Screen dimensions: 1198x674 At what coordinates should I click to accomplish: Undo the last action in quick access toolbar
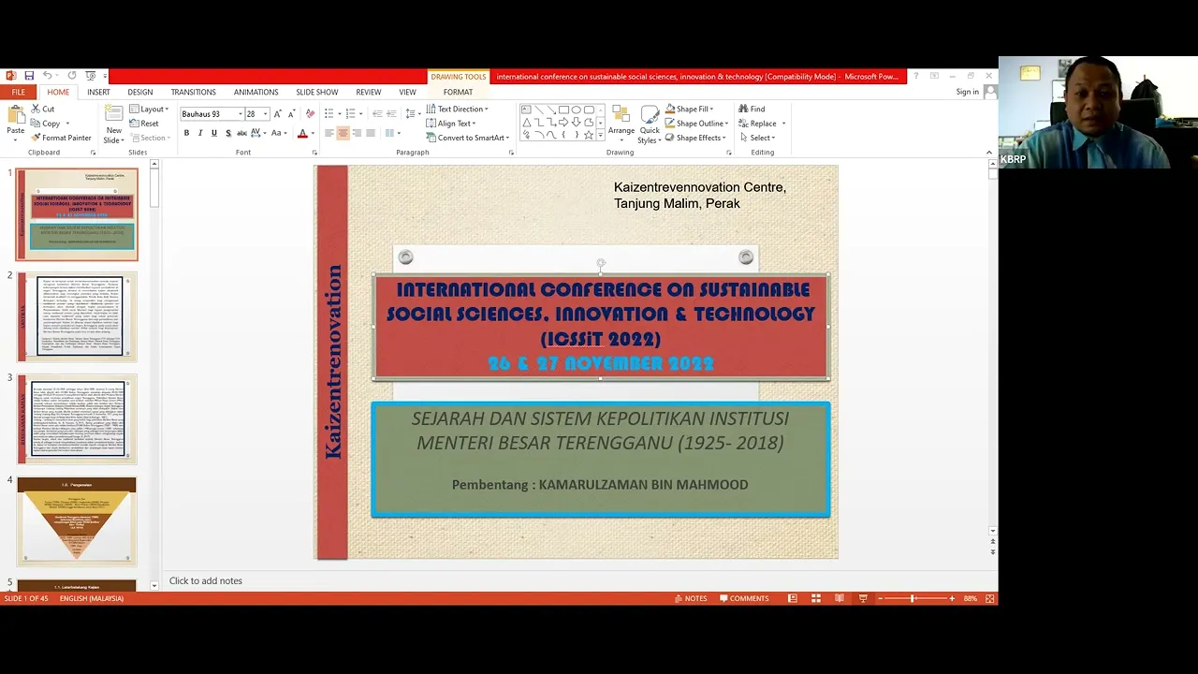click(47, 76)
